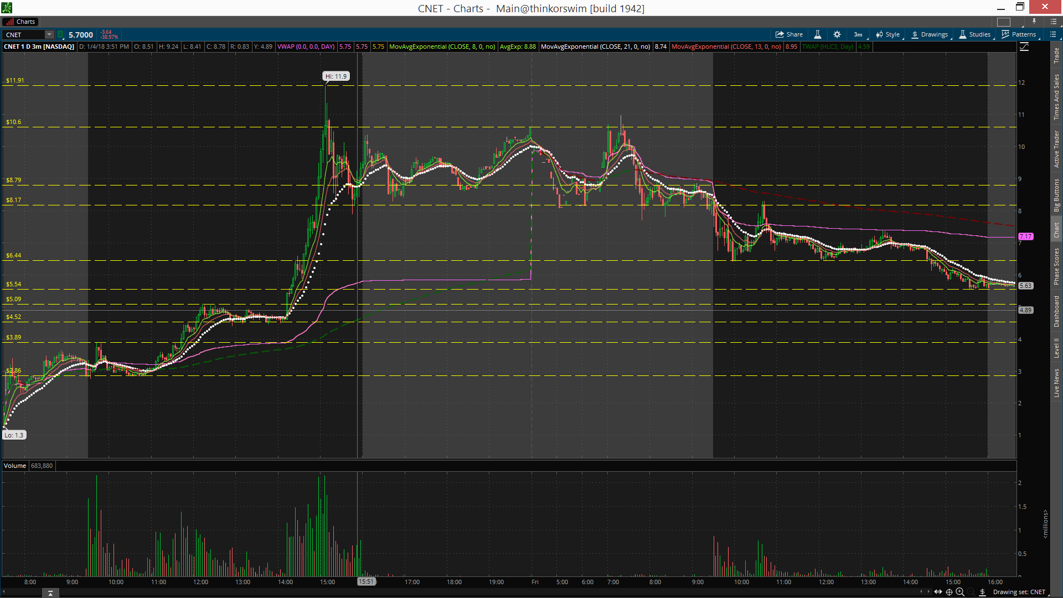Select the $5.54 price level label
This screenshot has width=1063, height=598.
13,284
